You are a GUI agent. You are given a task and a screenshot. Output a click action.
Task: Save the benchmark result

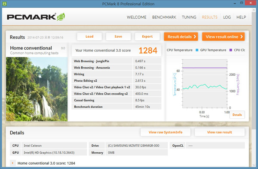pyautogui.click(x=118, y=36)
